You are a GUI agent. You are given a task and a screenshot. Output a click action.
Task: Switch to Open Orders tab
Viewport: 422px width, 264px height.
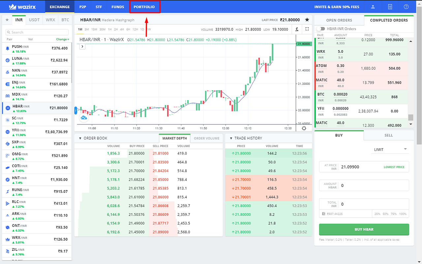tap(339, 20)
